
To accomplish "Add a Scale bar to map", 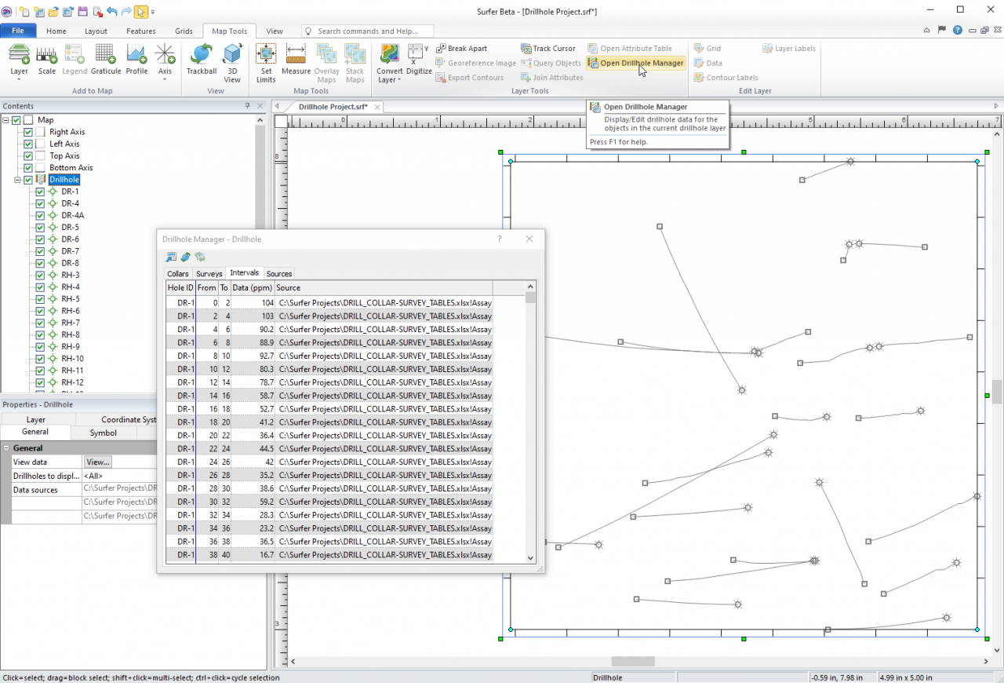I will pyautogui.click(x=47, y=60).
